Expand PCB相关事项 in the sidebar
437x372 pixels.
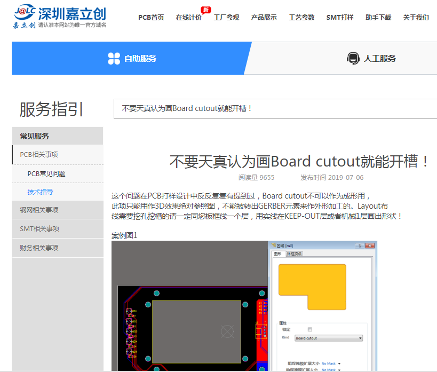(x=39, y=155)
